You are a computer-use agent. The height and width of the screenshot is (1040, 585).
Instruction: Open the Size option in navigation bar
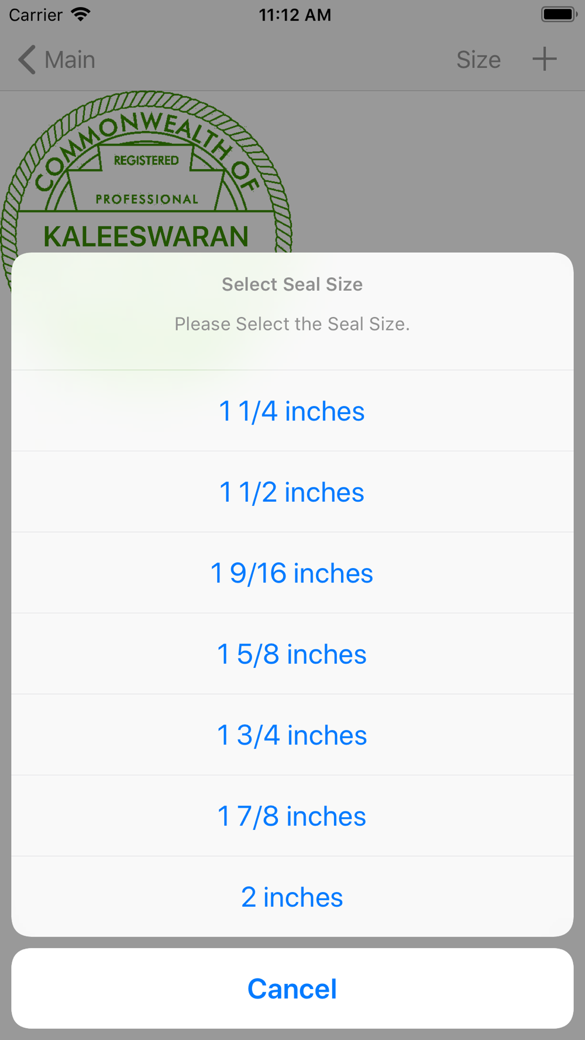coord(479,60)
